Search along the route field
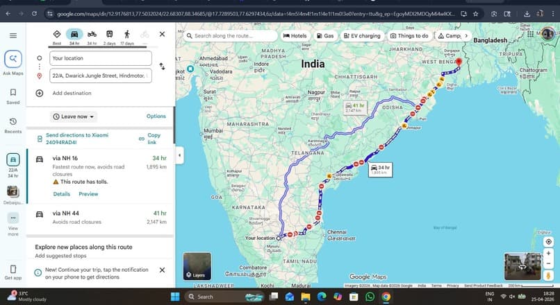The width and height of the screenshot is (560, 305). tap(231, 35)
